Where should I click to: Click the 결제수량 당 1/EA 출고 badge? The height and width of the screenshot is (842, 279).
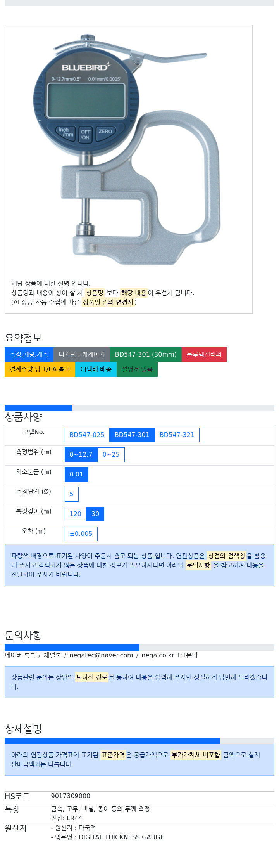[x=40, y=369]
